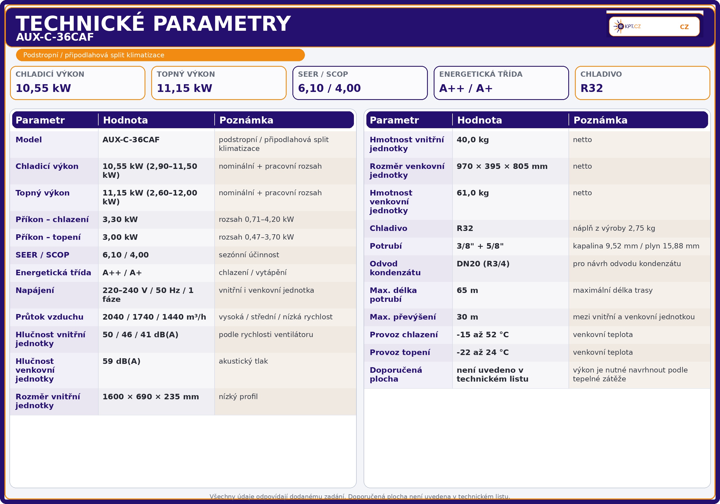Viewport: 720px width, 504px height.
Task: Click the Průtok vzduchu value 2040 / 1740 / 1440
Action: pyautogui.click(x=154, y=317)
